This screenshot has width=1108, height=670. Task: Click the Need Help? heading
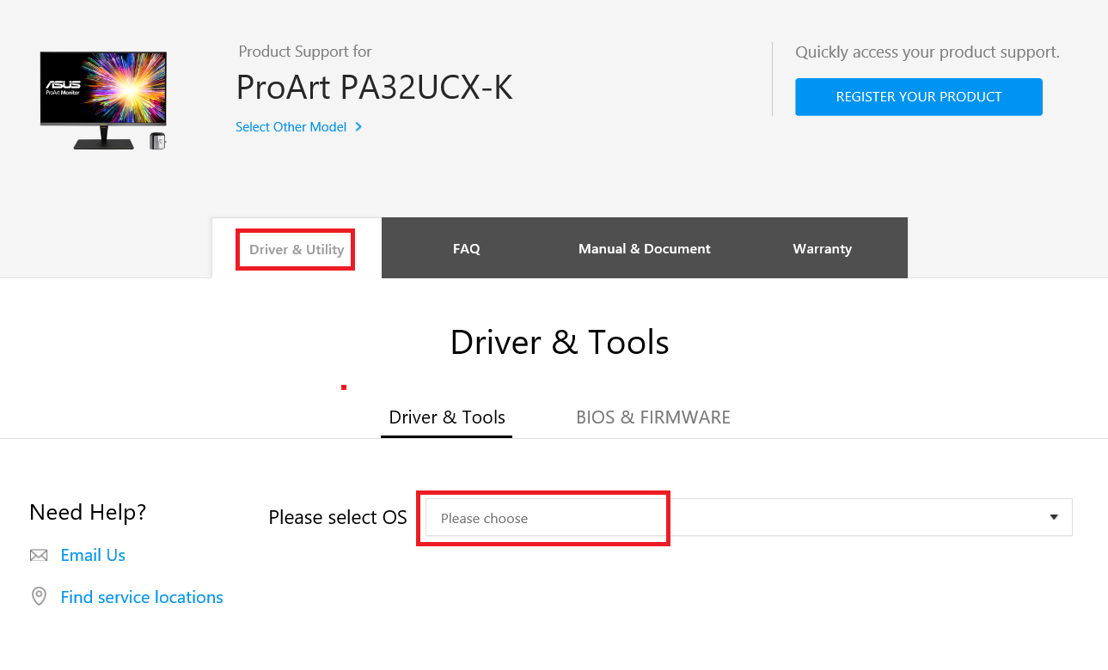coord(88,513)
